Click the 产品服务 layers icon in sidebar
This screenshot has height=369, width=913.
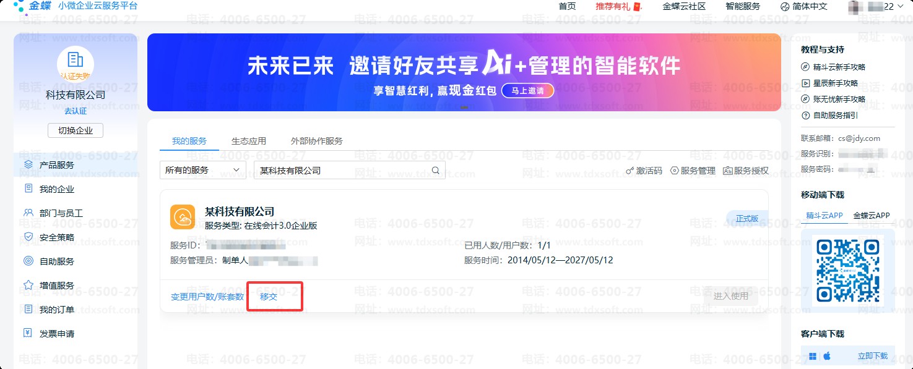pyautogui.click(x=28, y=164)
